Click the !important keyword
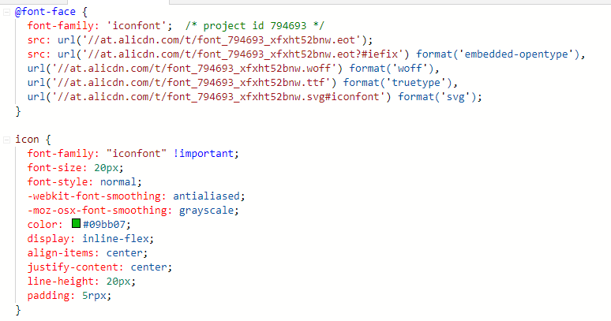The height and width of the screenshot is (321, 611). tap(205, 154)
